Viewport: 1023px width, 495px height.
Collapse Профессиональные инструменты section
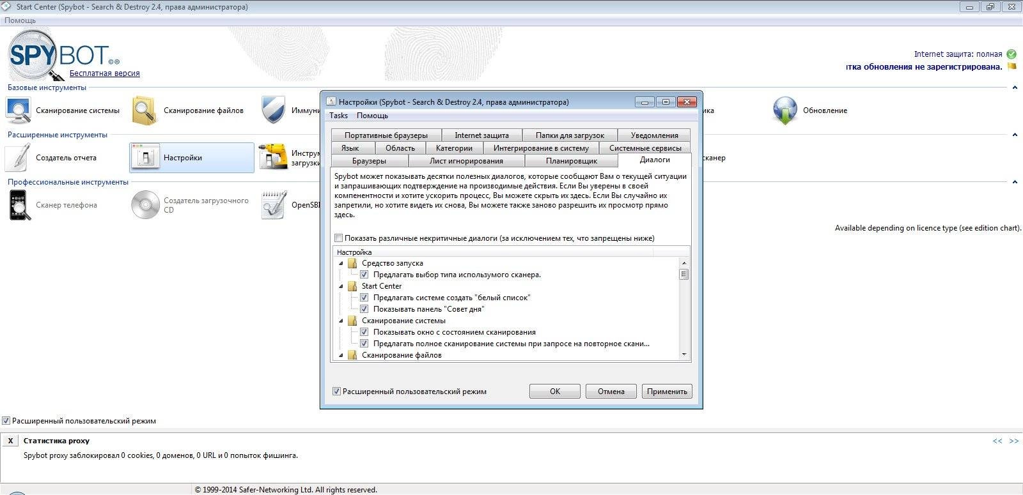click(1015, 182)
